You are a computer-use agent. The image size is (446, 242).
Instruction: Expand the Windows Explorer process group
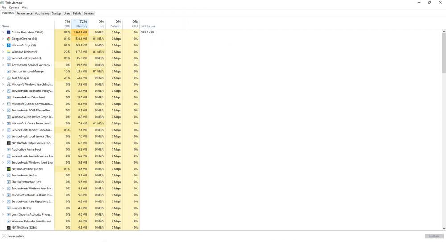(x=3, y=52)
